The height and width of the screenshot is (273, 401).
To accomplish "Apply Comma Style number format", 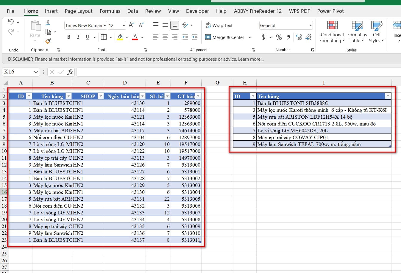I will [288, 37].
